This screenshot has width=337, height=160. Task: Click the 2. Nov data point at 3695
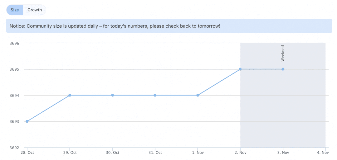(x=240, y=69)
